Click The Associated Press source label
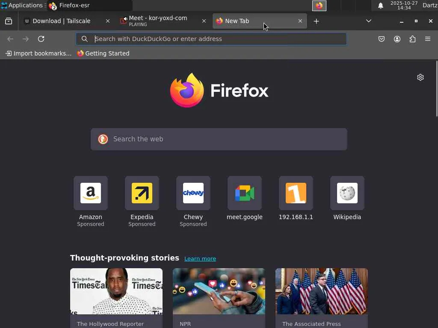 tap(311, 324)
